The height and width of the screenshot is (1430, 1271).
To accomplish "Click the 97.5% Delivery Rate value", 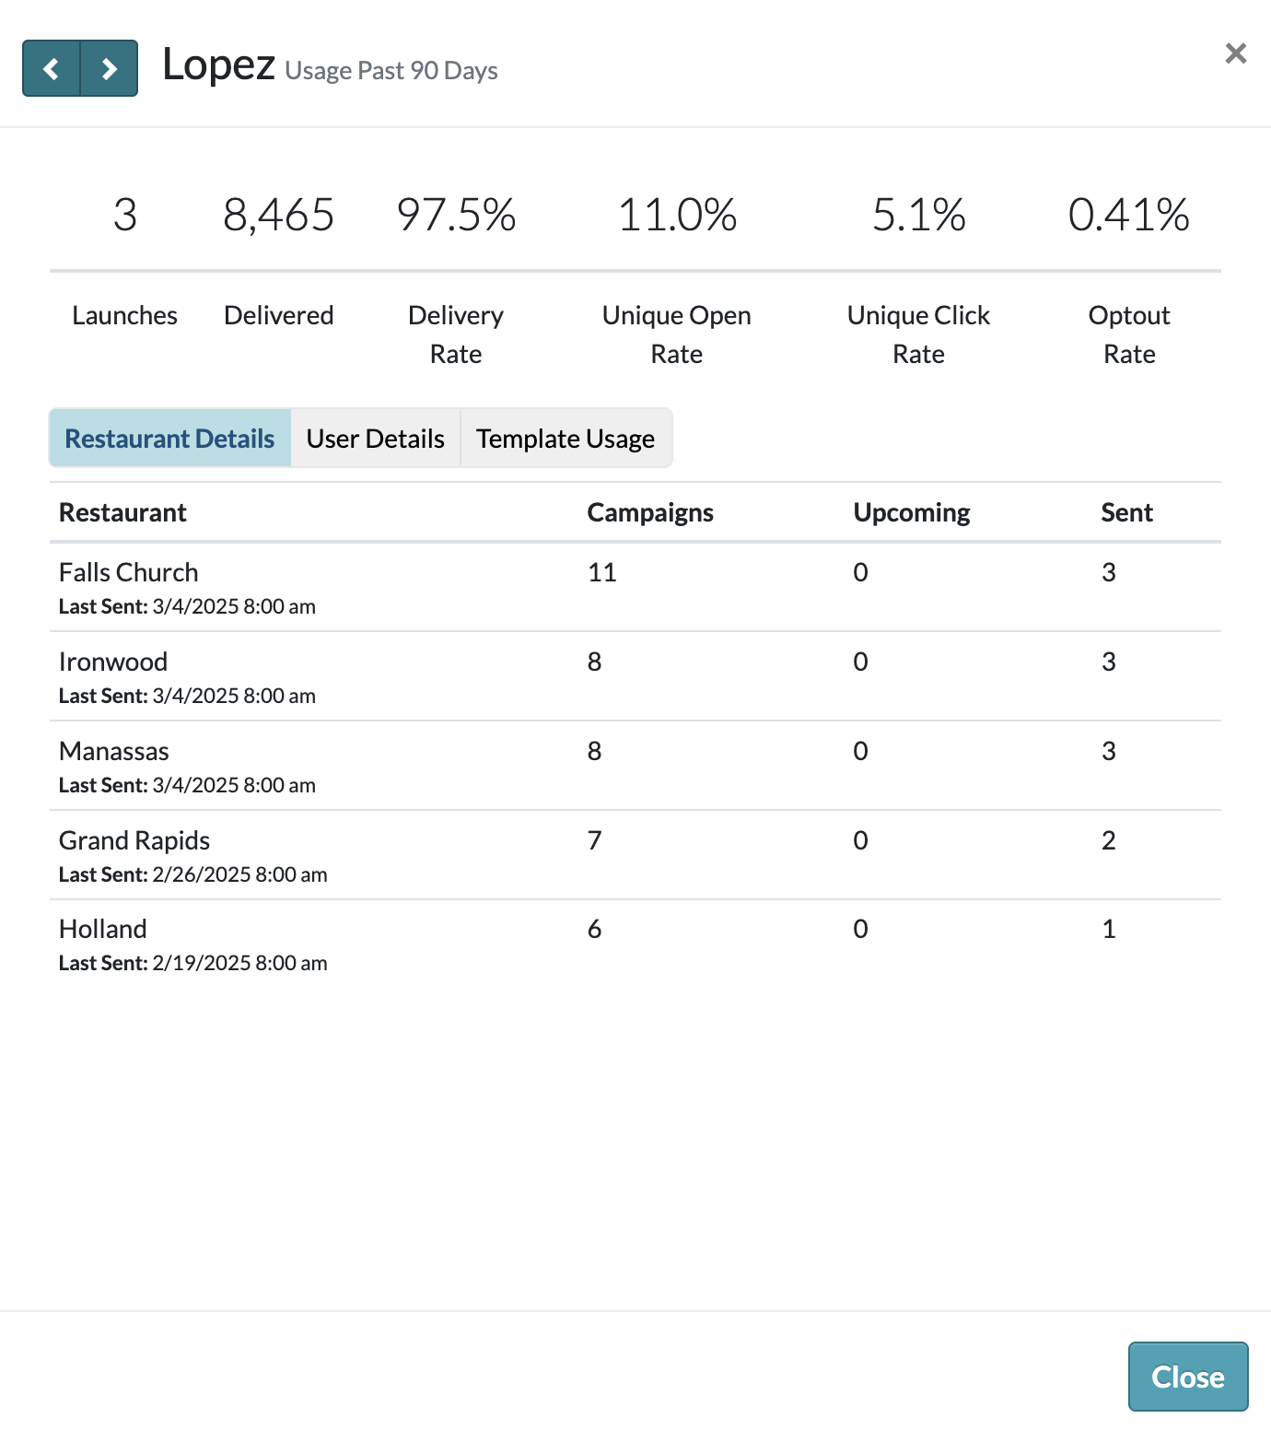I will 456,215.
